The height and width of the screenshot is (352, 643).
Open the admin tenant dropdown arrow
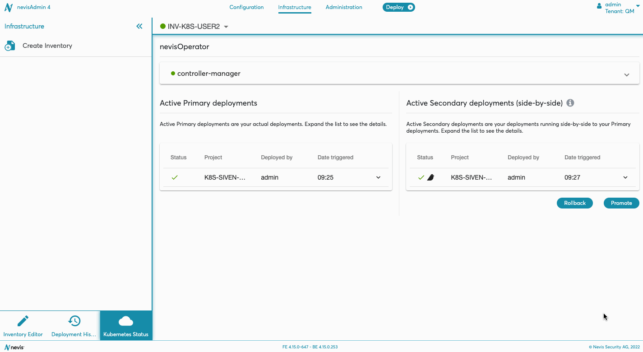coord(638,5)
